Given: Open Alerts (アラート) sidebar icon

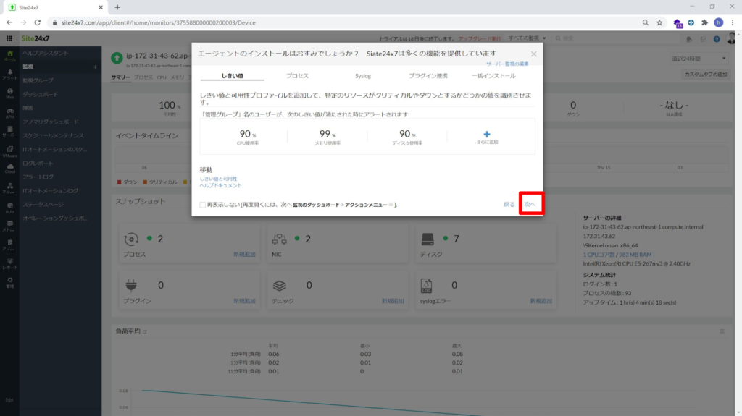Looking at the screenshot, I should pos(9,75).
